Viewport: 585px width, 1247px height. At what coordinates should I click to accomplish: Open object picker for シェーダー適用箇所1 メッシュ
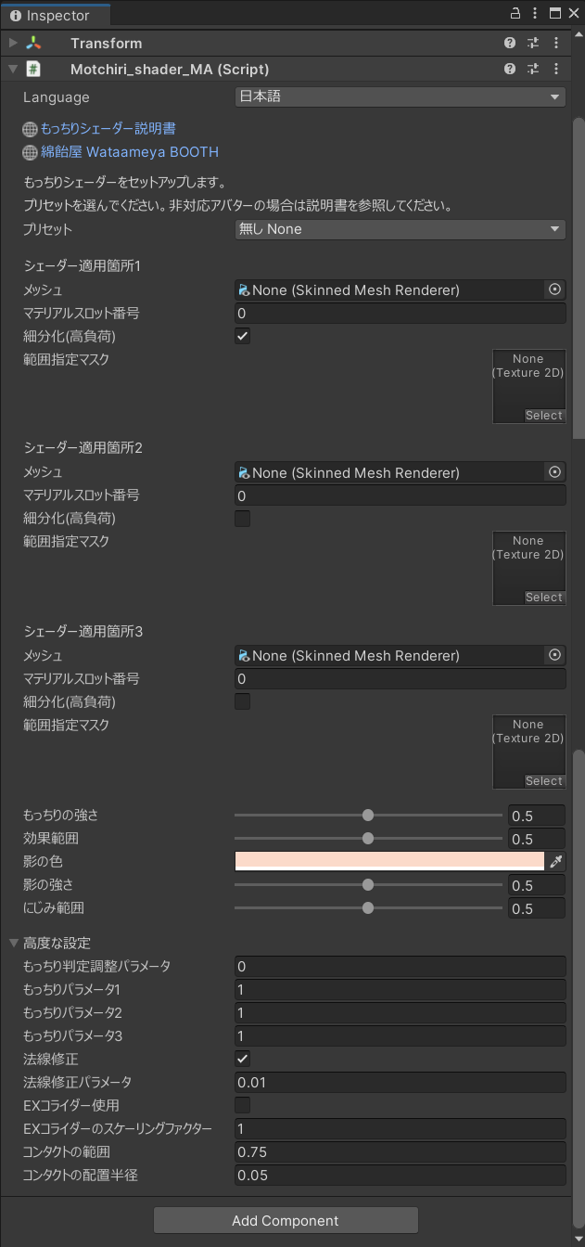pyautogui.click(x=555, y=289)
